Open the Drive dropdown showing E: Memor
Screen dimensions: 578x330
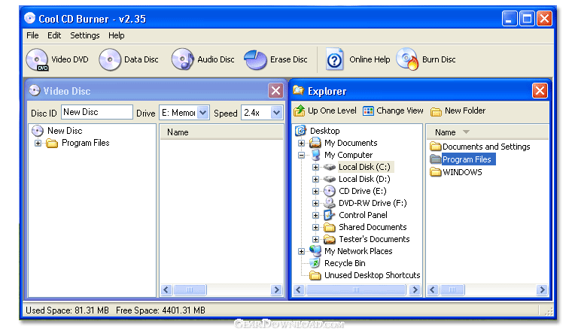[x=202, y=112]
